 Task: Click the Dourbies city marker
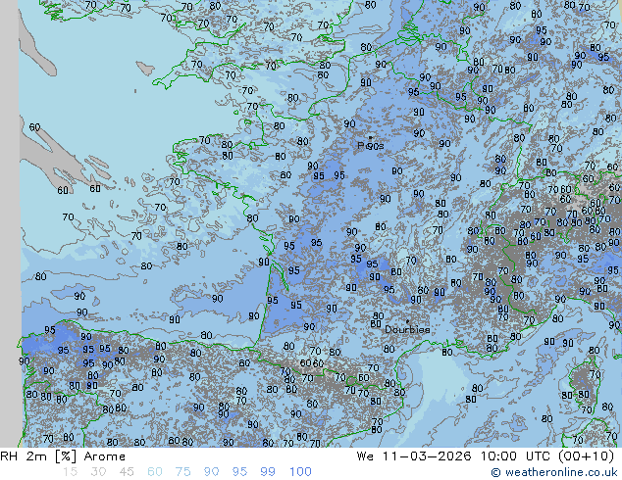[x=408, y=321]
